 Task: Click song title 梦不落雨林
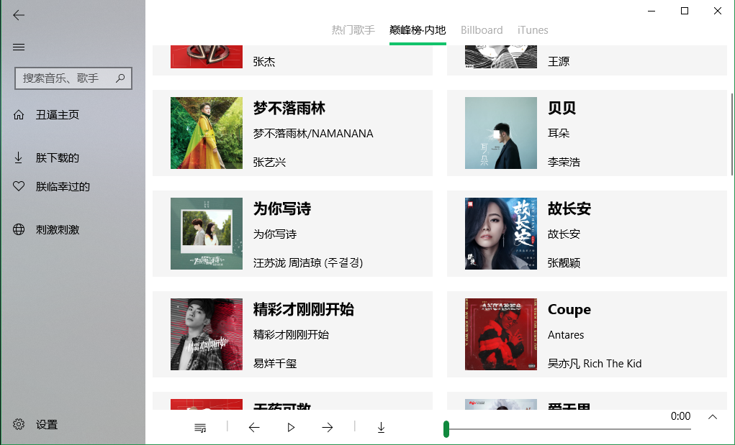tap(289, 108)
